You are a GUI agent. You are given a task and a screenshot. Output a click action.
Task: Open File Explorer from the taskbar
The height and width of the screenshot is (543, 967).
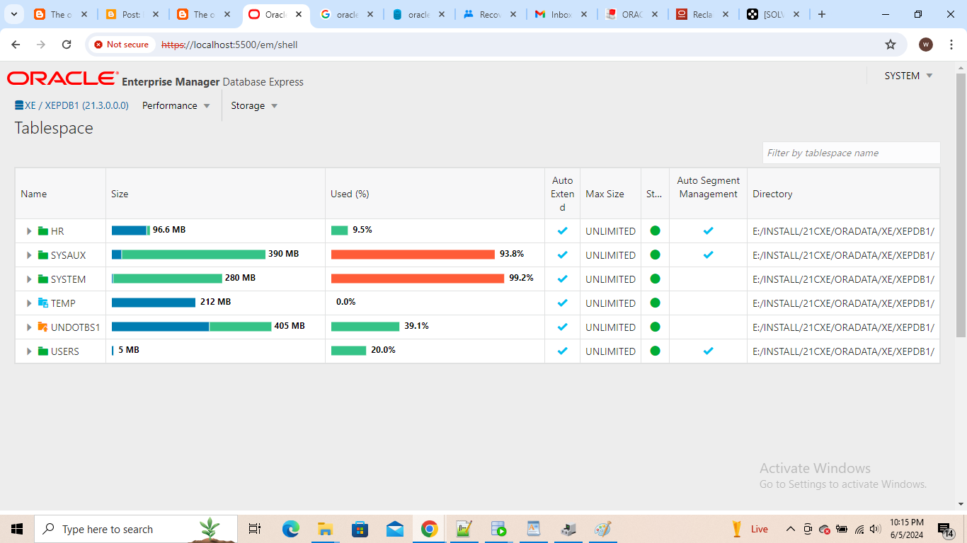click(x=325, y=529)
